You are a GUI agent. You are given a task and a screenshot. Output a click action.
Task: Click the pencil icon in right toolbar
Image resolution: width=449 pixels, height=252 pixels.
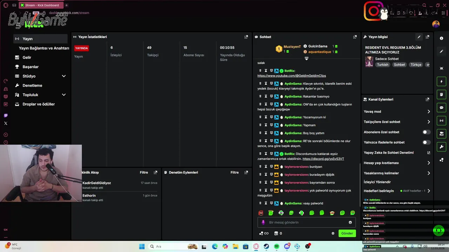[442, 51]
